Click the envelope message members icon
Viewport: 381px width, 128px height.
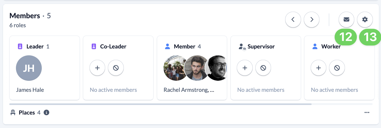[346, 20]
